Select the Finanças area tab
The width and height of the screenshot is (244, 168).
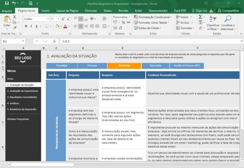click(92, 66)
